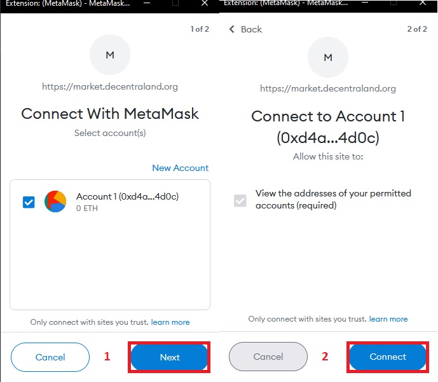438x382 pixels.
Task: Click the Account 1 colorful avatar icon
Action: (x=55, y=201)
